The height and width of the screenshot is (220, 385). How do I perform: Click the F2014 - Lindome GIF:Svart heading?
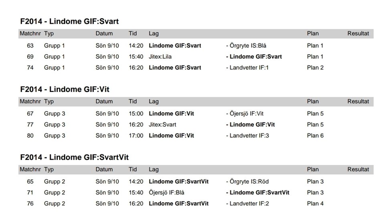pyautogui.click(x=69, y=21)
